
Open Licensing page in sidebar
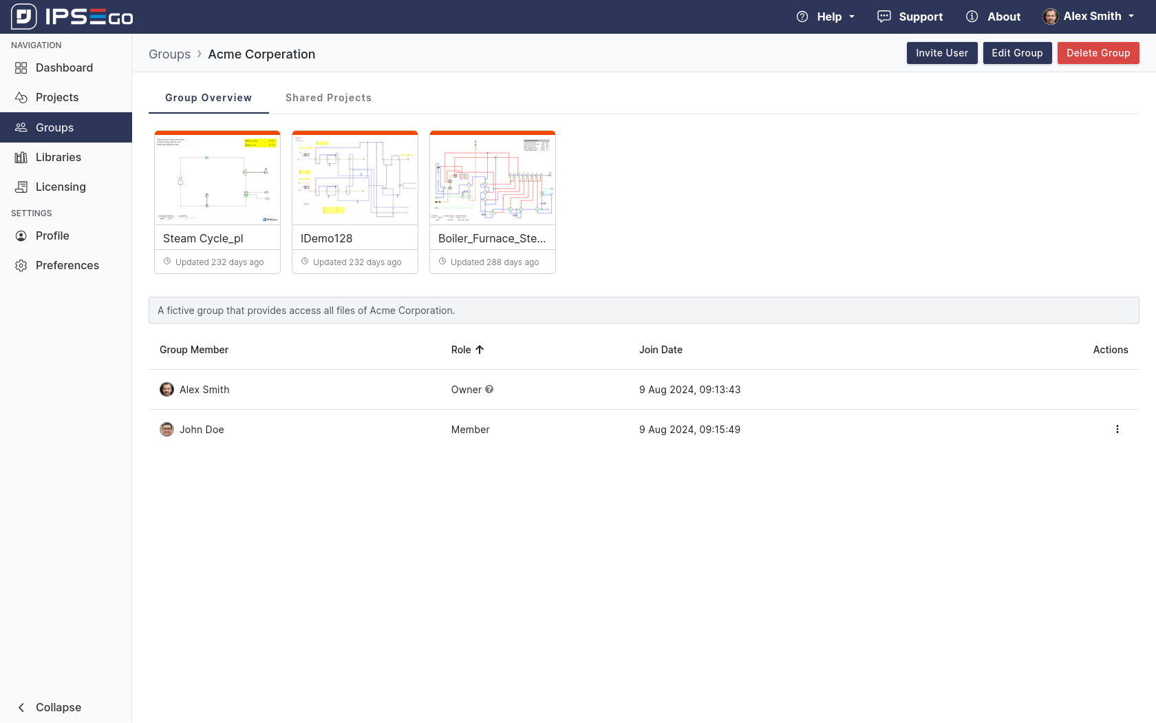pos(60,187)
